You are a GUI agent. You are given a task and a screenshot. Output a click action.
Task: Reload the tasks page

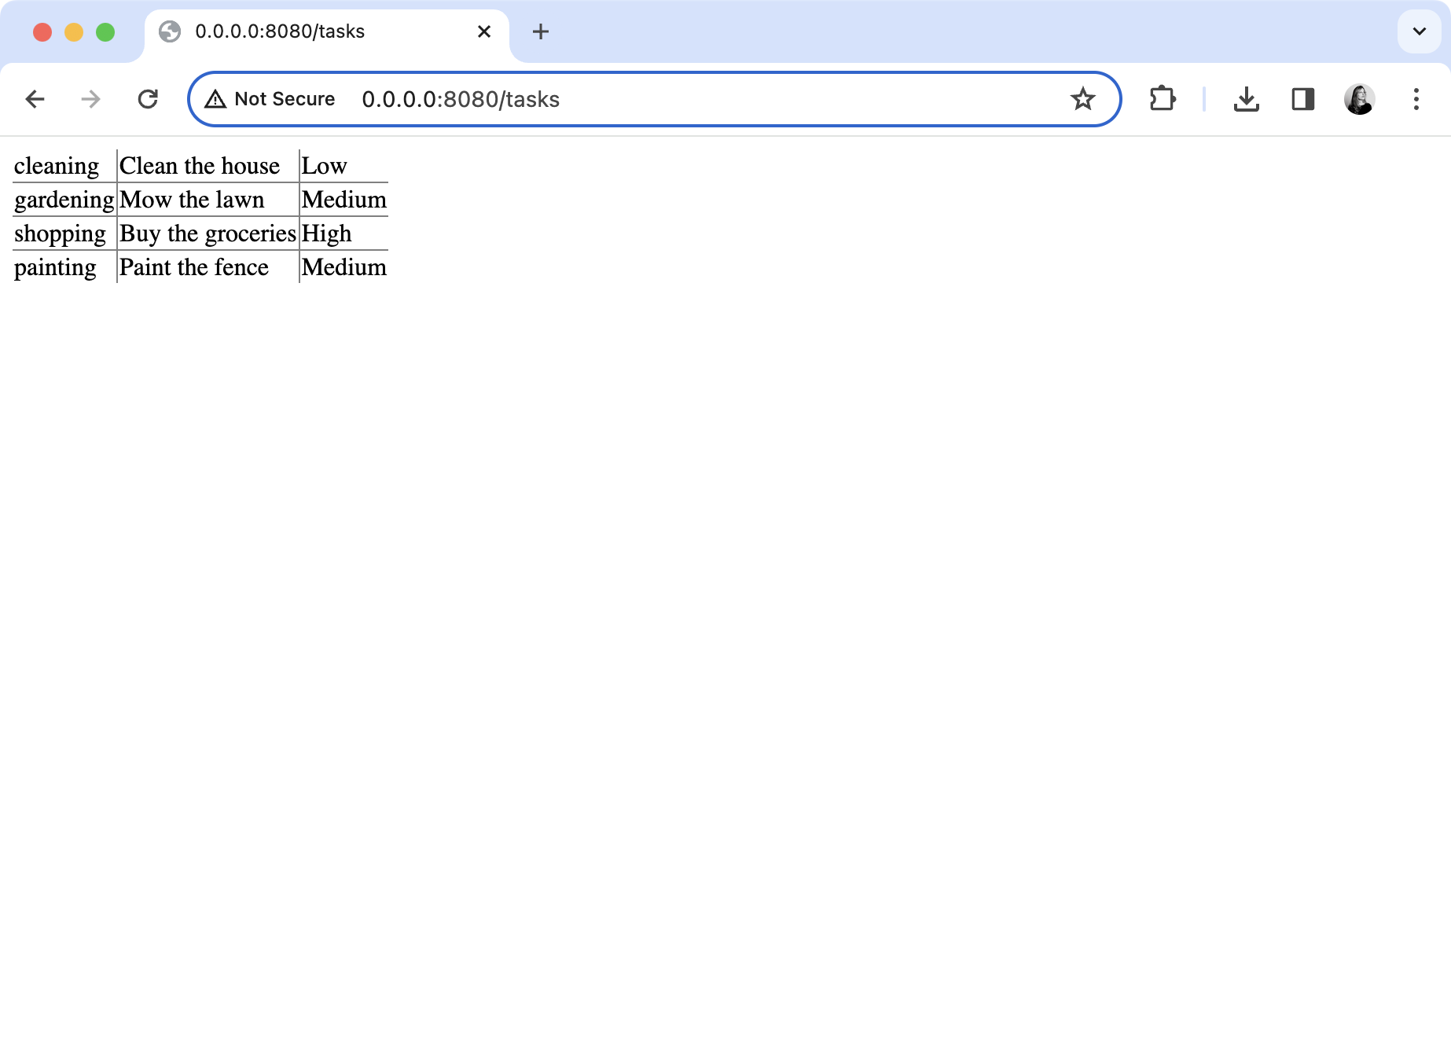pos(148,99)
